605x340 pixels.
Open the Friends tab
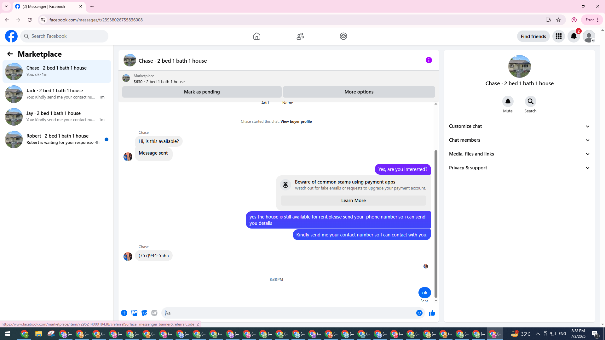pyautogui.click(x=300, y=36)
